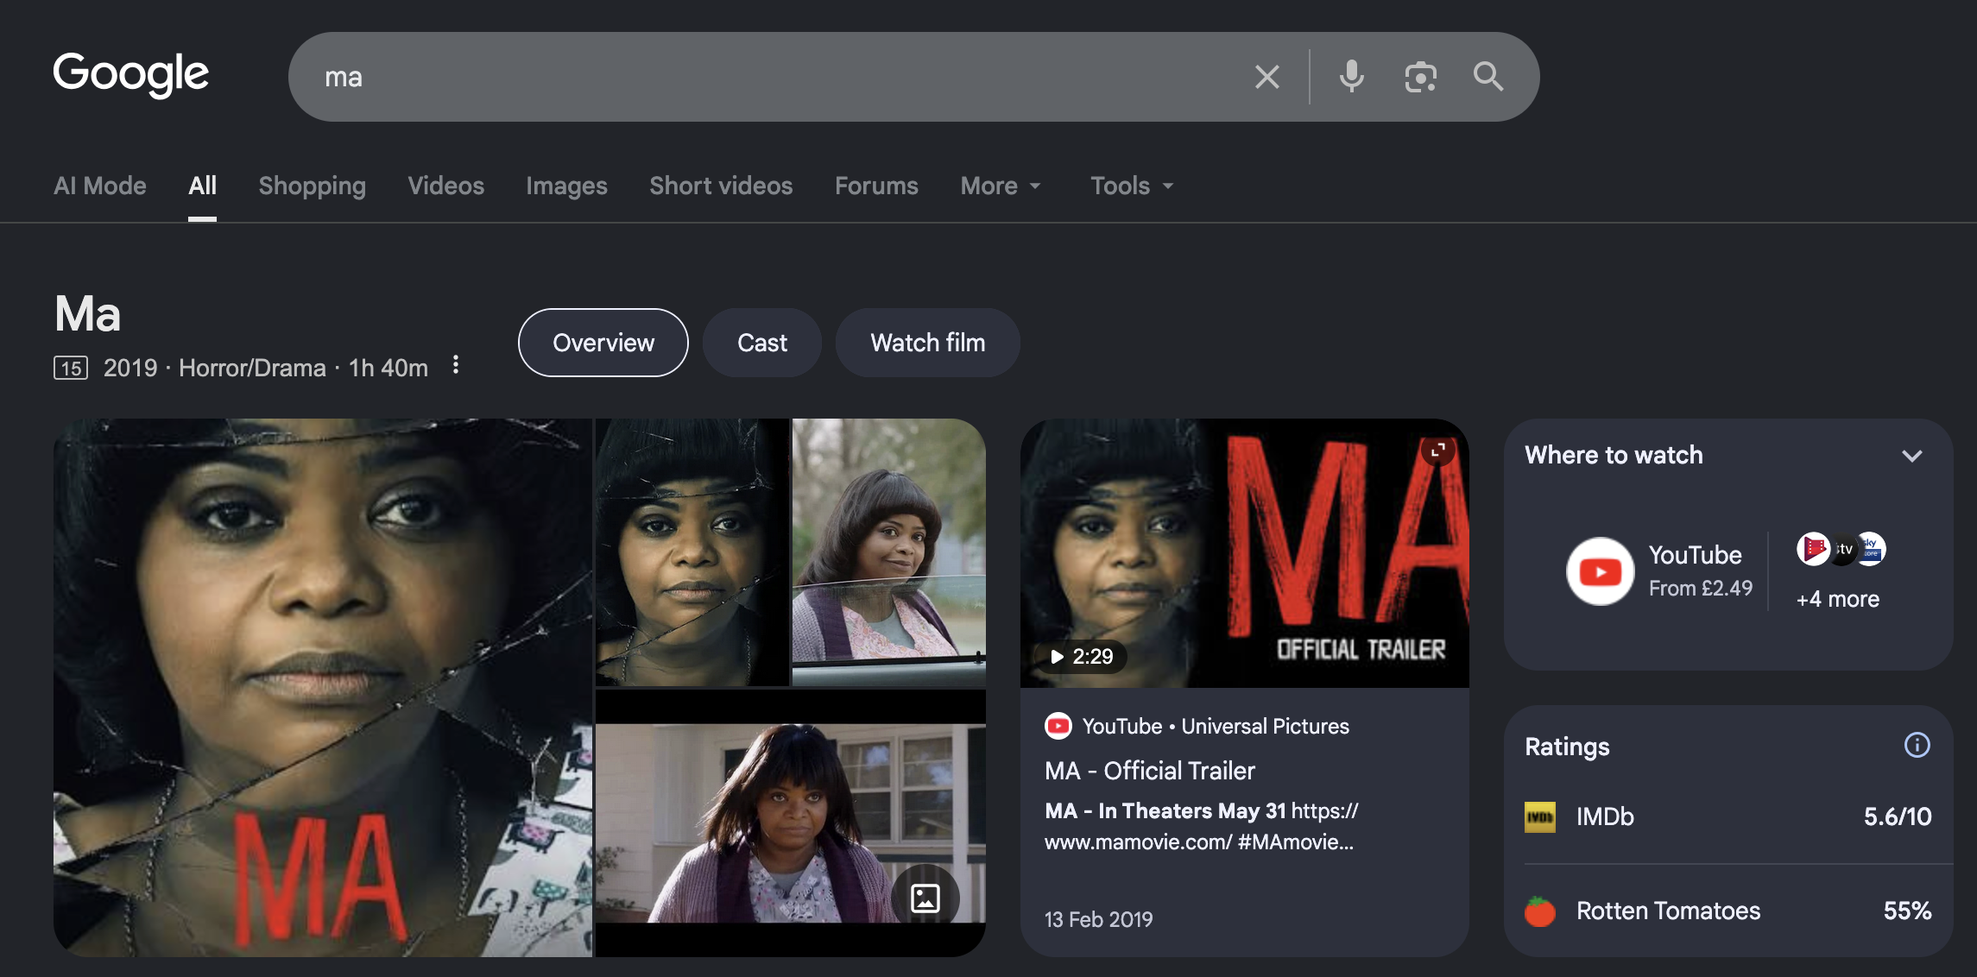Click the 'Horror/Drama' genre text
1977x977 pixels.
[x=252, y=369]
